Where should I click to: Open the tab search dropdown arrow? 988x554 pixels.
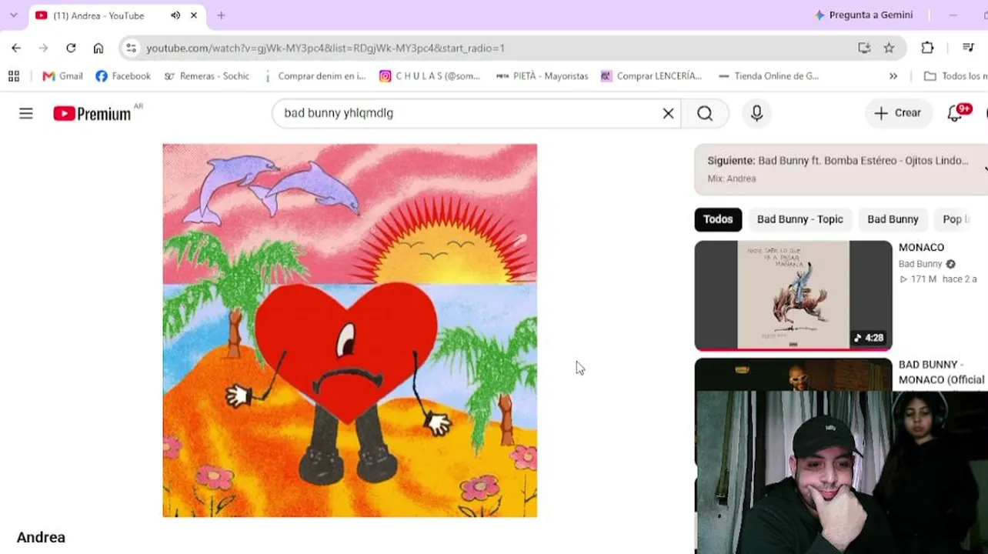[13, 15]
